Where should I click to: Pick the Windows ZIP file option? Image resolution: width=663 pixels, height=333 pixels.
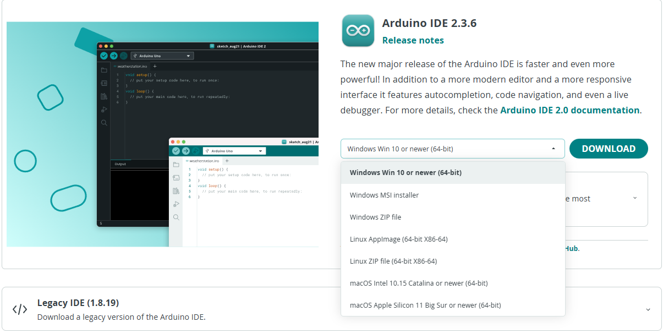[375, 217]
